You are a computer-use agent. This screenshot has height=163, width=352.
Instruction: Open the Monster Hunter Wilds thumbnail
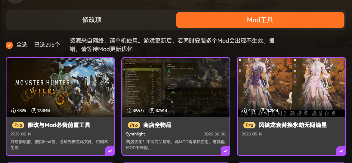click(x=60, y=87)
